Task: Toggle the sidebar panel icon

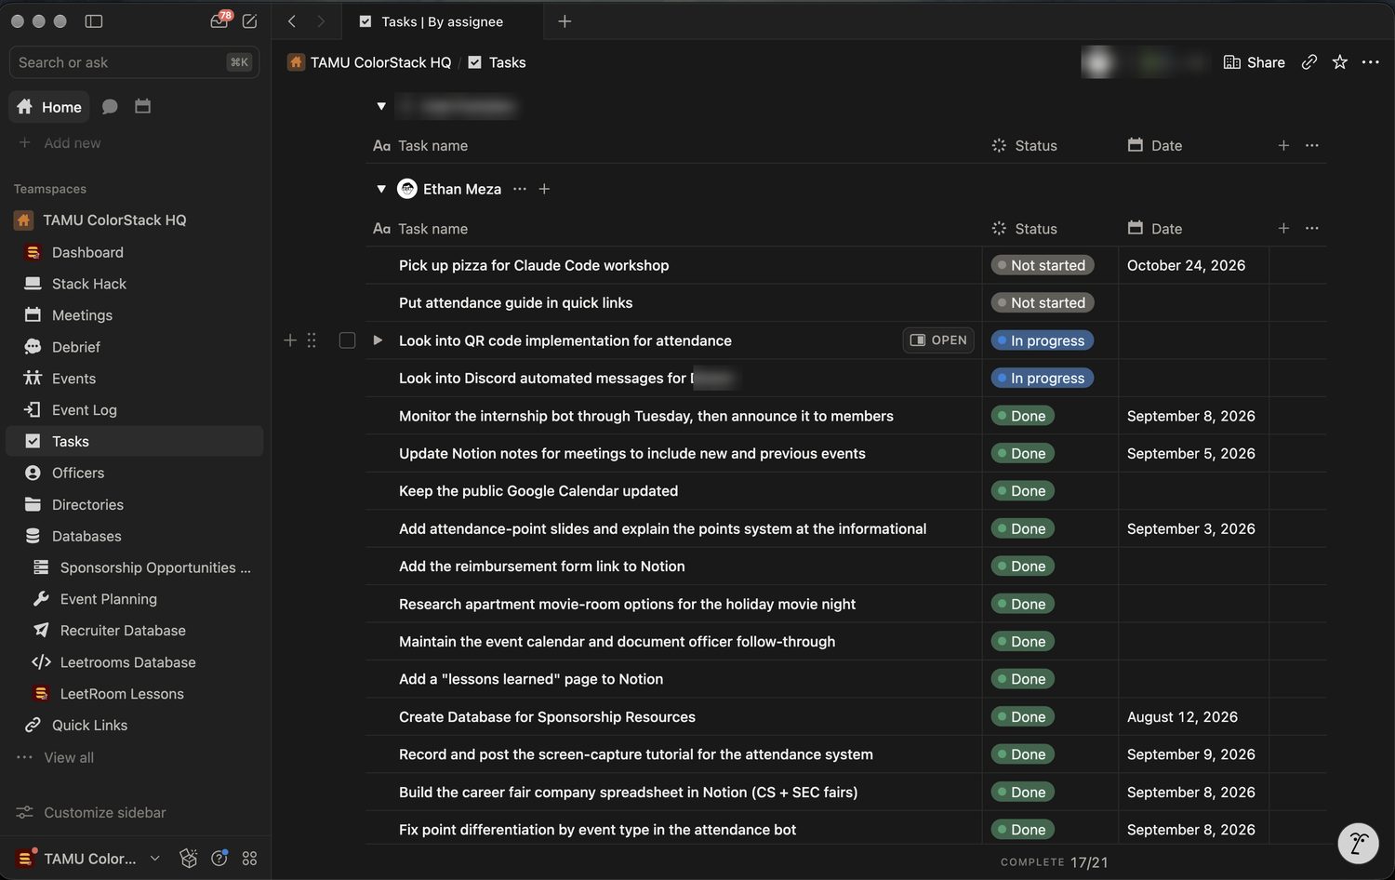Action: [94, 21]
